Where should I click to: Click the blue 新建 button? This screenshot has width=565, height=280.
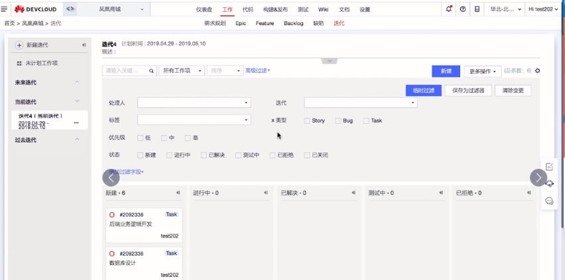[x=446, y=71]
